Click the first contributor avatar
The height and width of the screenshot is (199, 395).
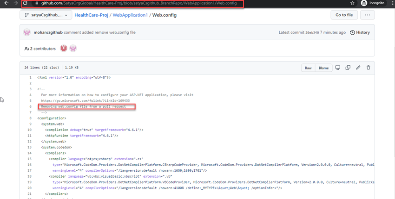pyautogui.click(x=64, y=49)
